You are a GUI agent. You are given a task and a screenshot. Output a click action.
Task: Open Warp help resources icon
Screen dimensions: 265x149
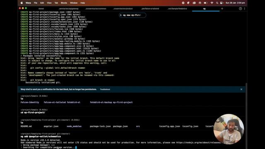[240, 9]
